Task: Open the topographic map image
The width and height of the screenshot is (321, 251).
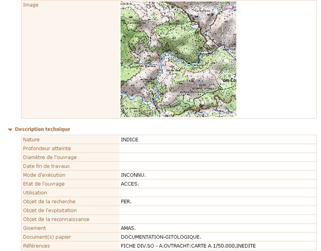Action: coord(178,59)
